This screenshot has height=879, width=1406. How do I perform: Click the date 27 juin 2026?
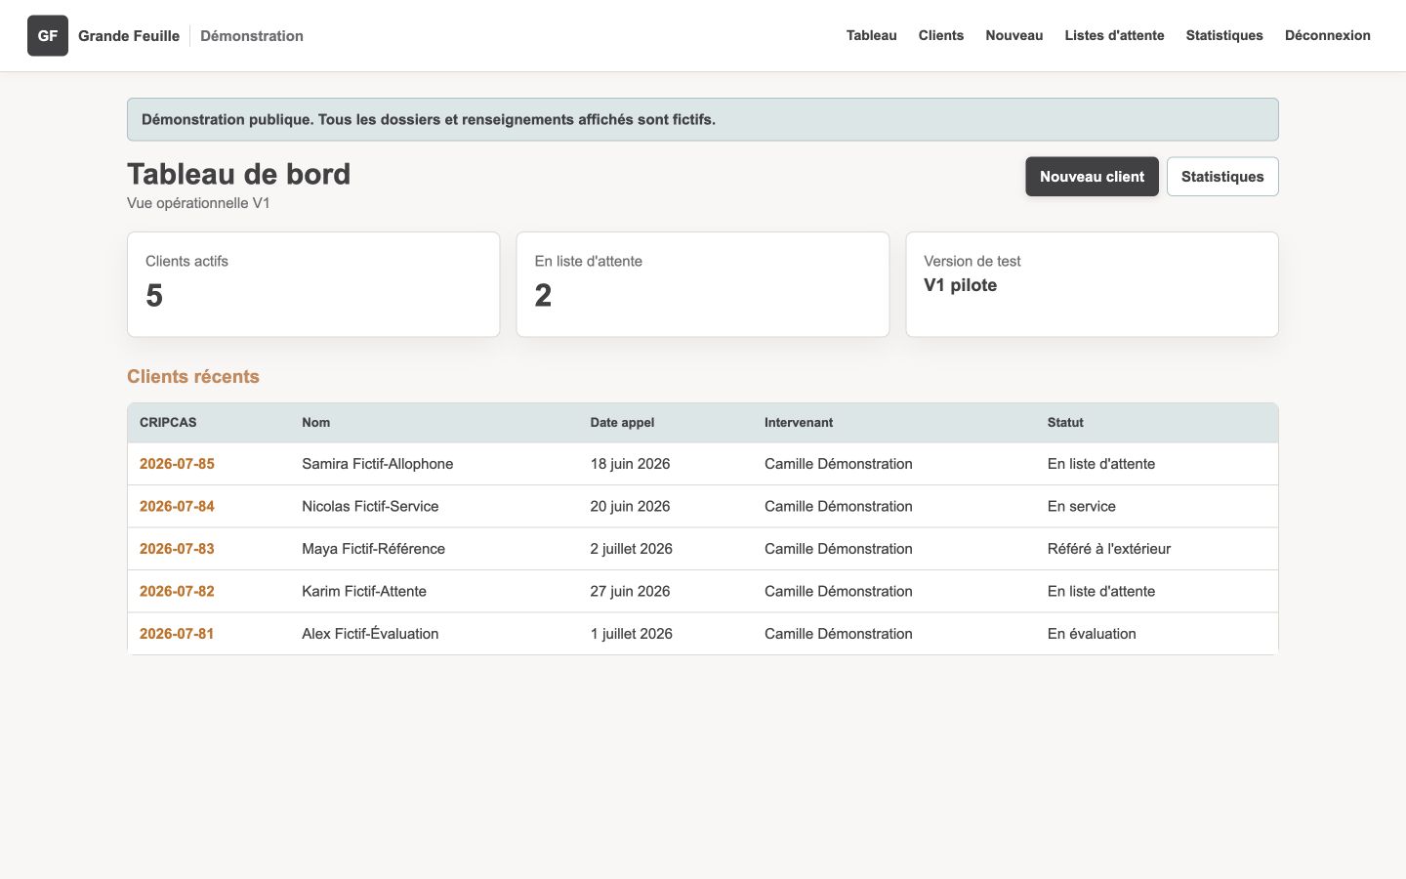[x=630, y=591]
